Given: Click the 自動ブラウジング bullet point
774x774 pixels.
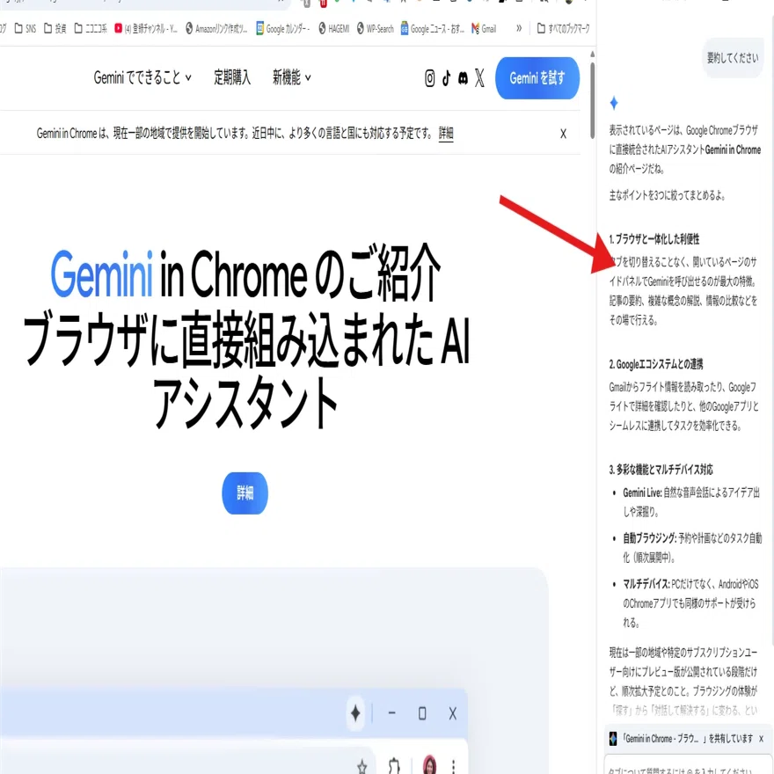Looking at the screenshot, I should (692, 547).
